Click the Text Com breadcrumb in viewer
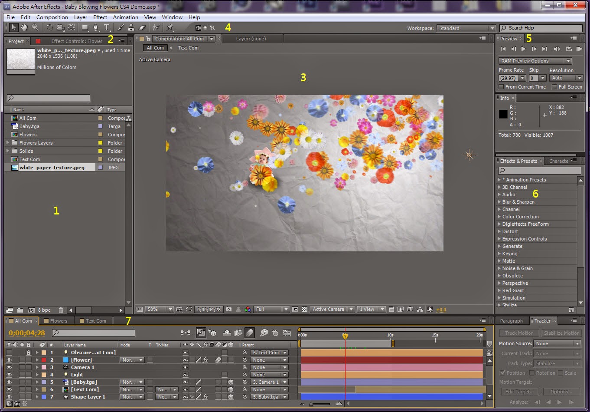 click(188, 48)
